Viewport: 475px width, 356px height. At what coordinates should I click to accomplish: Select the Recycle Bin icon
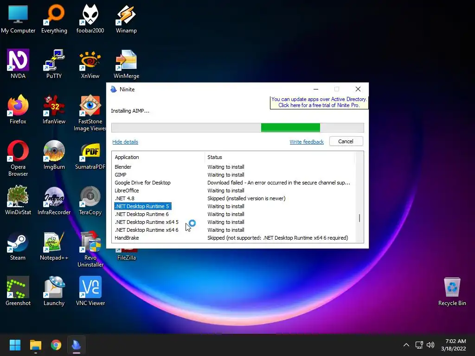tap(452, 291)
